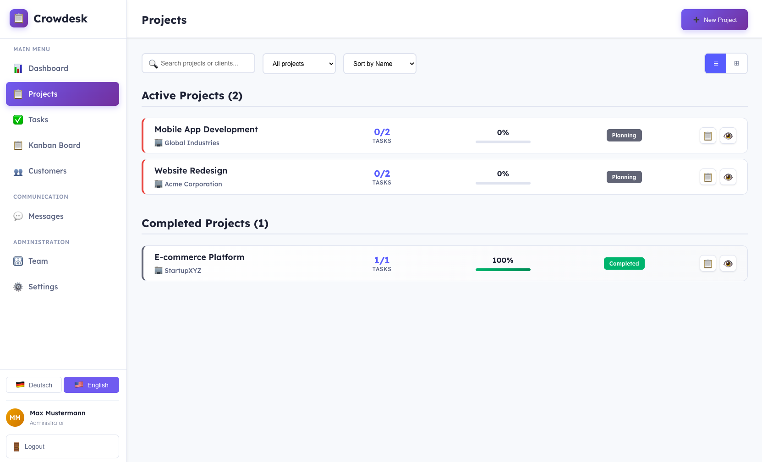762x462 pixels.
Task: Switch to grid view
Action: point(737,64)
